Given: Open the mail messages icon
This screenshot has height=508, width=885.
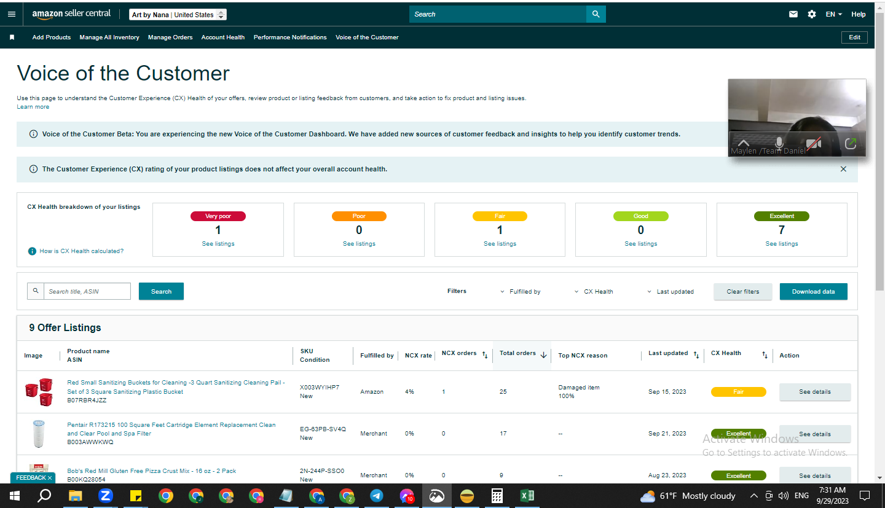Looking at the screenshot, I should click(x=793, y=14).
